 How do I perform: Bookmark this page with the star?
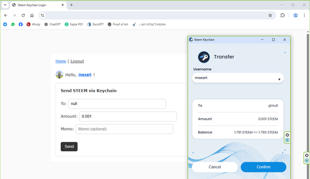pyautogui.click(x=270, y=15)
